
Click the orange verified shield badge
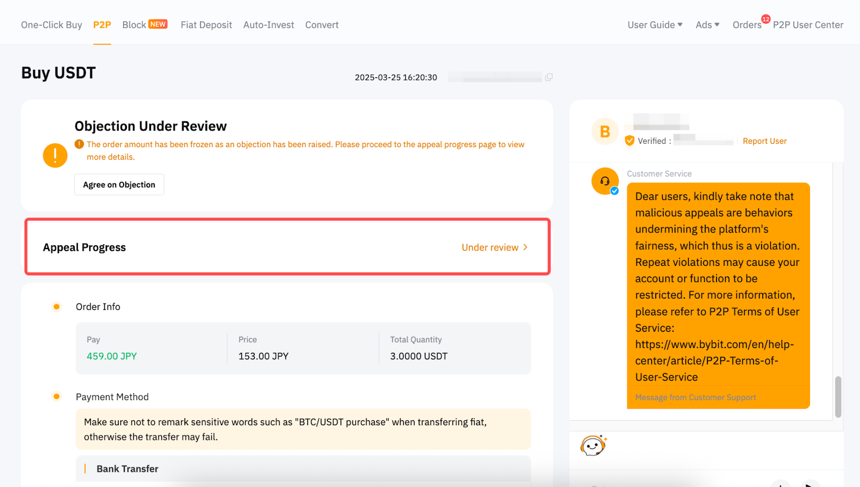(629, 141)
